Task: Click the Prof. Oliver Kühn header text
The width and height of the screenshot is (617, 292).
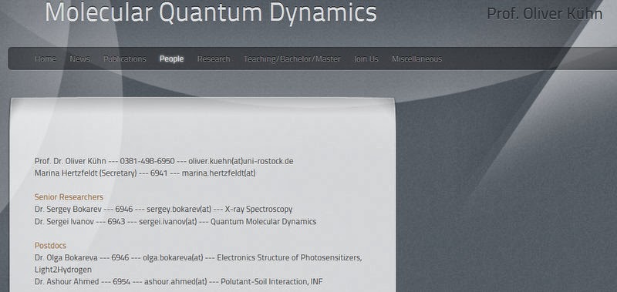Action: tap(545, 14)
